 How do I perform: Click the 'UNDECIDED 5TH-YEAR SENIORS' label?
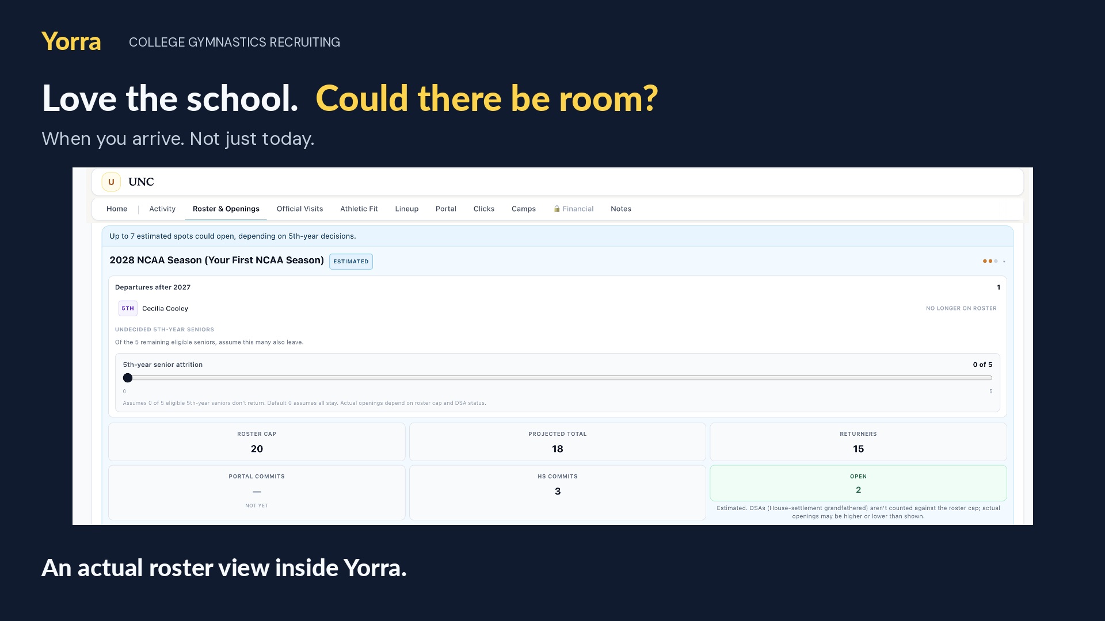pyautogui.click(x=165, y=329)
